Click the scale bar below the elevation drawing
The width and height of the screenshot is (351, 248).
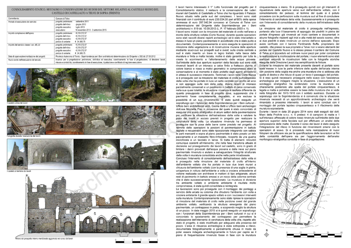click(x=136, y=241)
